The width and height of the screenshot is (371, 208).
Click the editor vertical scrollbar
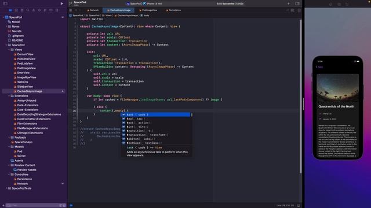tap(301, 96)
